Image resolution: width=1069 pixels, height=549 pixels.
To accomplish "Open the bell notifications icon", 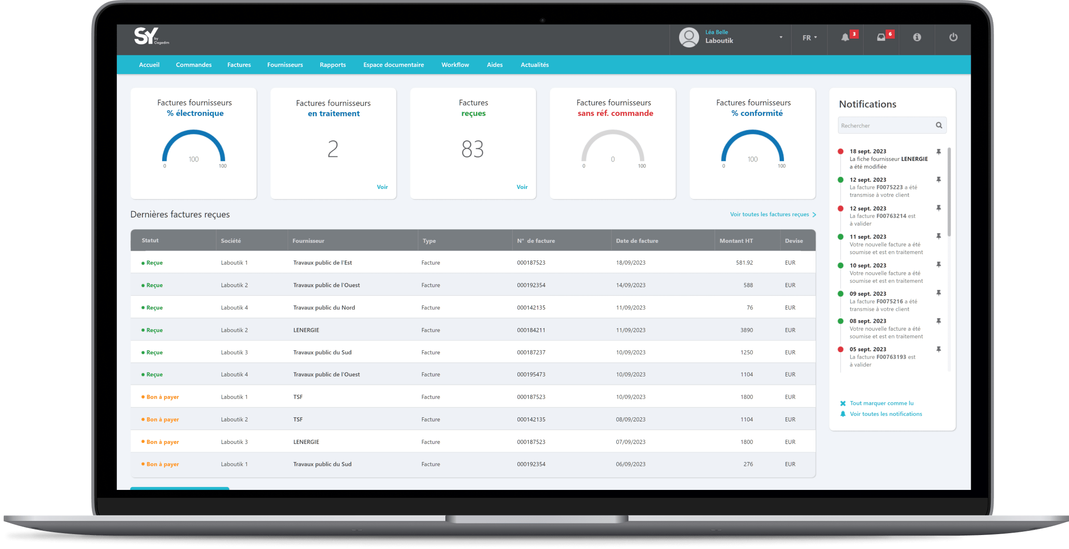I will pyautogui.click(x=845, y=38).
